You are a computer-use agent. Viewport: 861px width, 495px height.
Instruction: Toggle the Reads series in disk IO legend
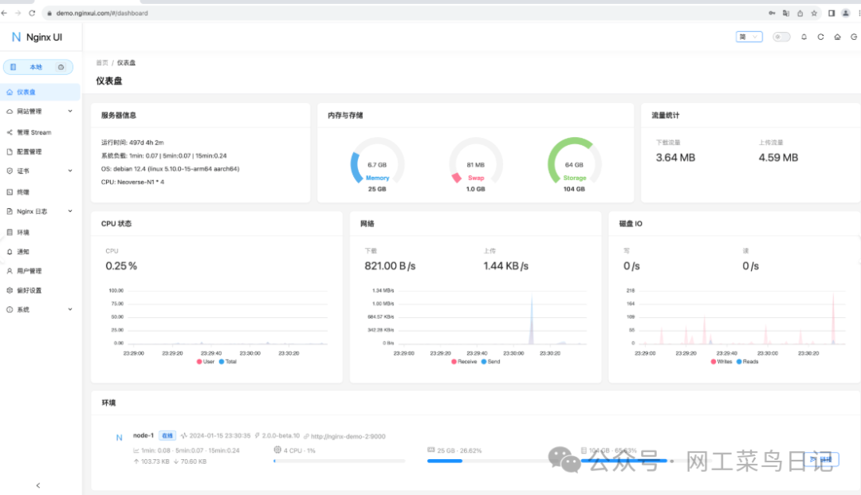point(747,362)
